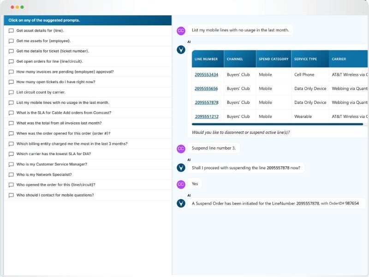Click CC avatar beside 'Suspend line number 3'
The image size is (369, 277).
click(x=181, y=148)
